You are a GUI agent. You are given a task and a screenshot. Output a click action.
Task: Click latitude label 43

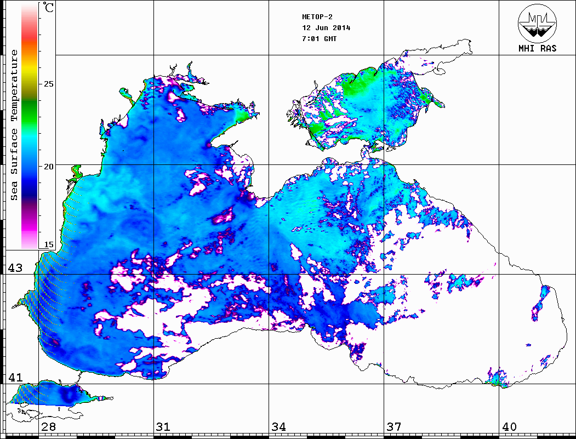click(x=15, y=268)
